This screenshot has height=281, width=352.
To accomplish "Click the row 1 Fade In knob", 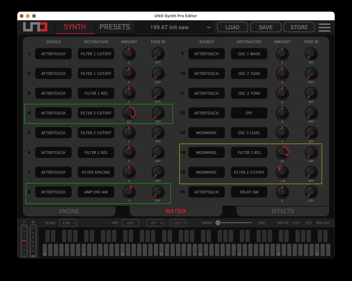I will point(158,54).
